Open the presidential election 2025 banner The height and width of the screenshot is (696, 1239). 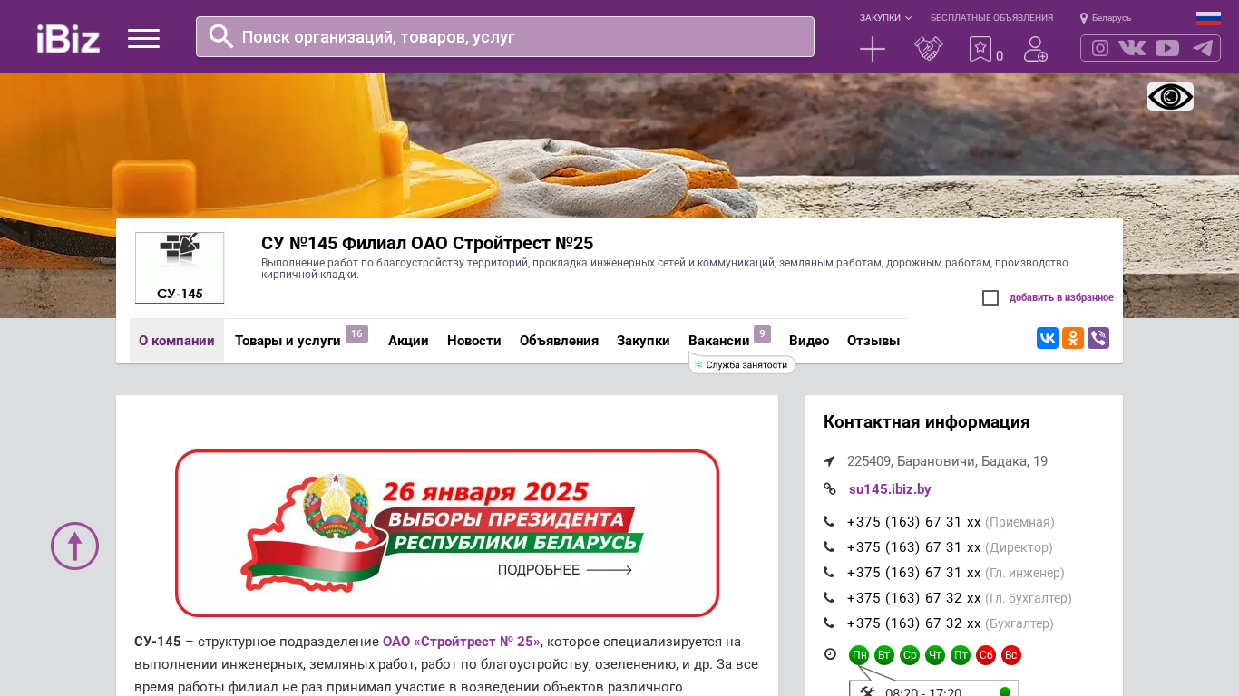point(447,534)
